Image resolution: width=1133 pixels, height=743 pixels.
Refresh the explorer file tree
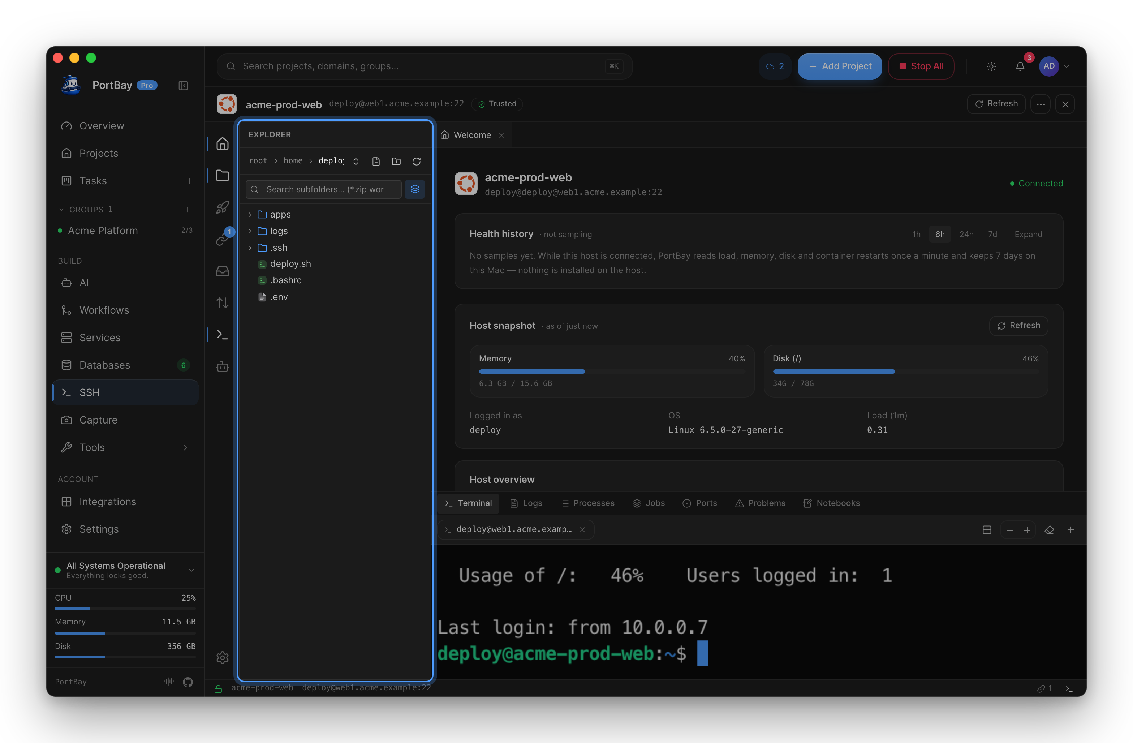click(417, 162)
